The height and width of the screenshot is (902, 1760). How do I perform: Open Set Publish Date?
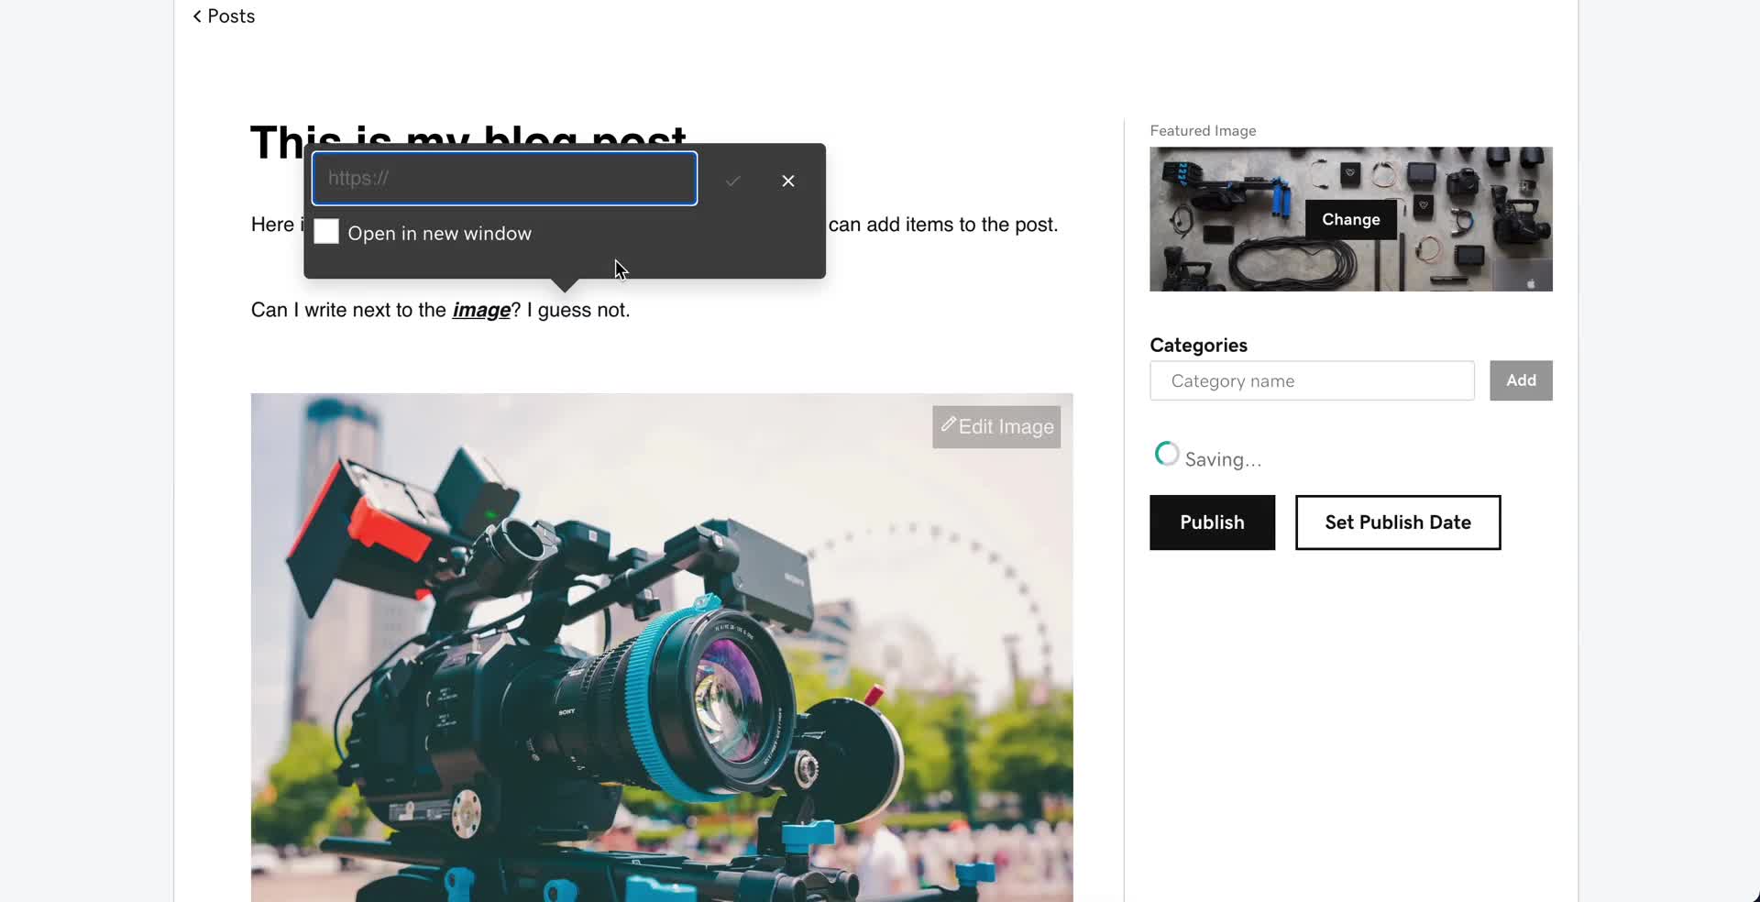pyautogui.click(x=1397, y=522)
